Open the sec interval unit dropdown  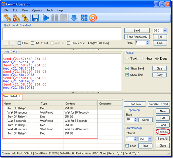tap(150, 139)
